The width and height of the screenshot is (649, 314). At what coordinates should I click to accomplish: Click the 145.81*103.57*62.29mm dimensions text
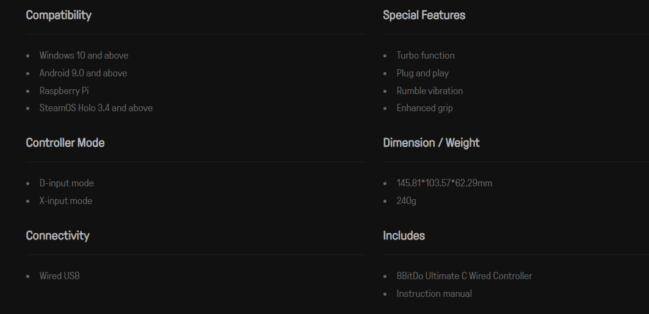[x=444, y=183]
